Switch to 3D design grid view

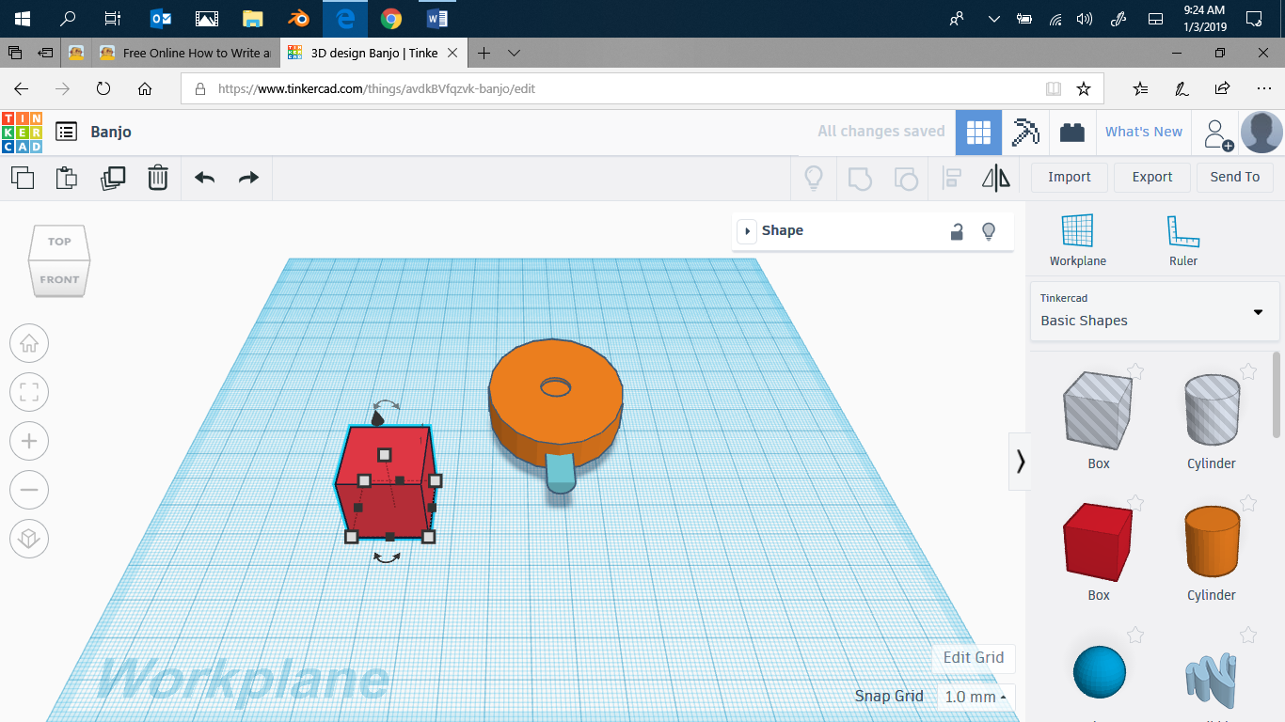pyautogui.click(x=978, y=132)
